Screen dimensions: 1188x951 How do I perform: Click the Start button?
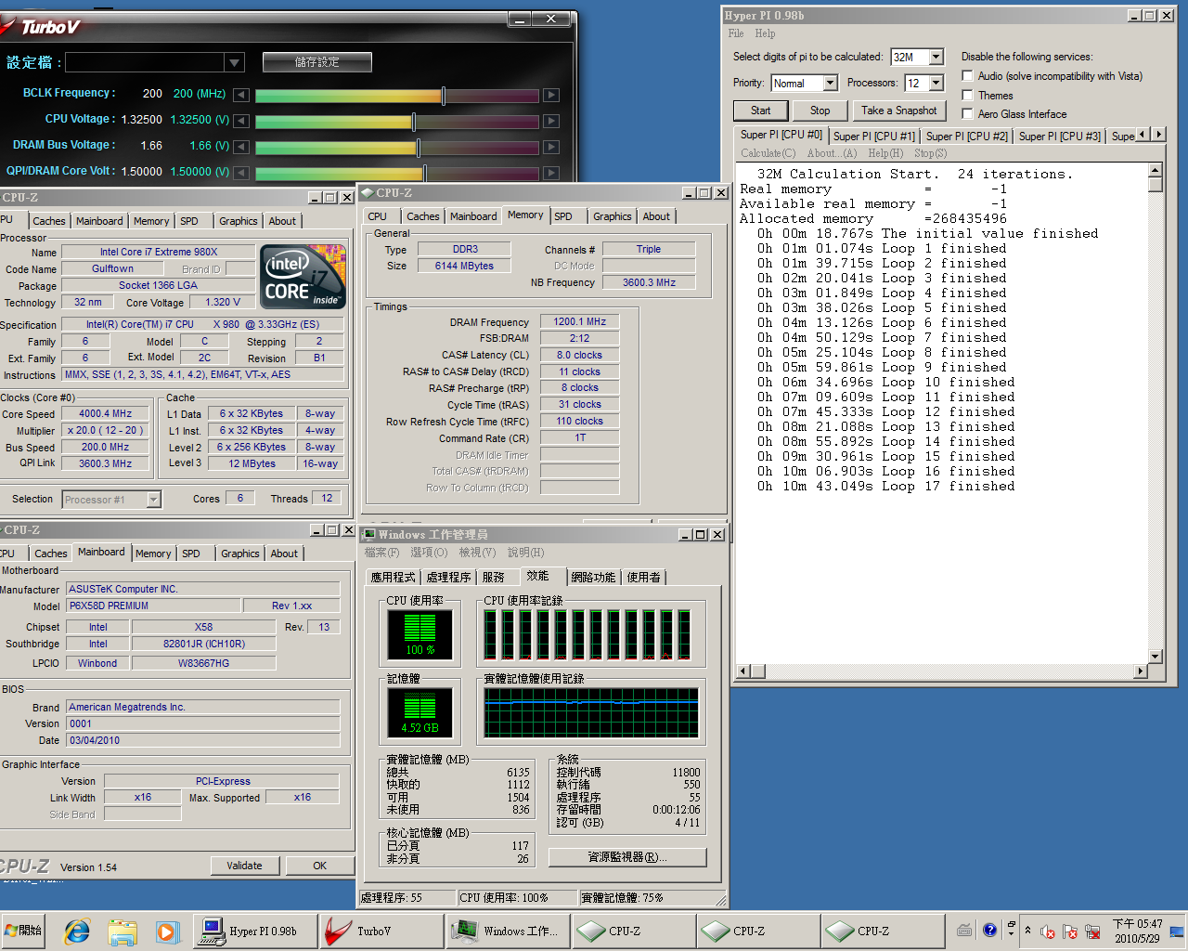24,931
